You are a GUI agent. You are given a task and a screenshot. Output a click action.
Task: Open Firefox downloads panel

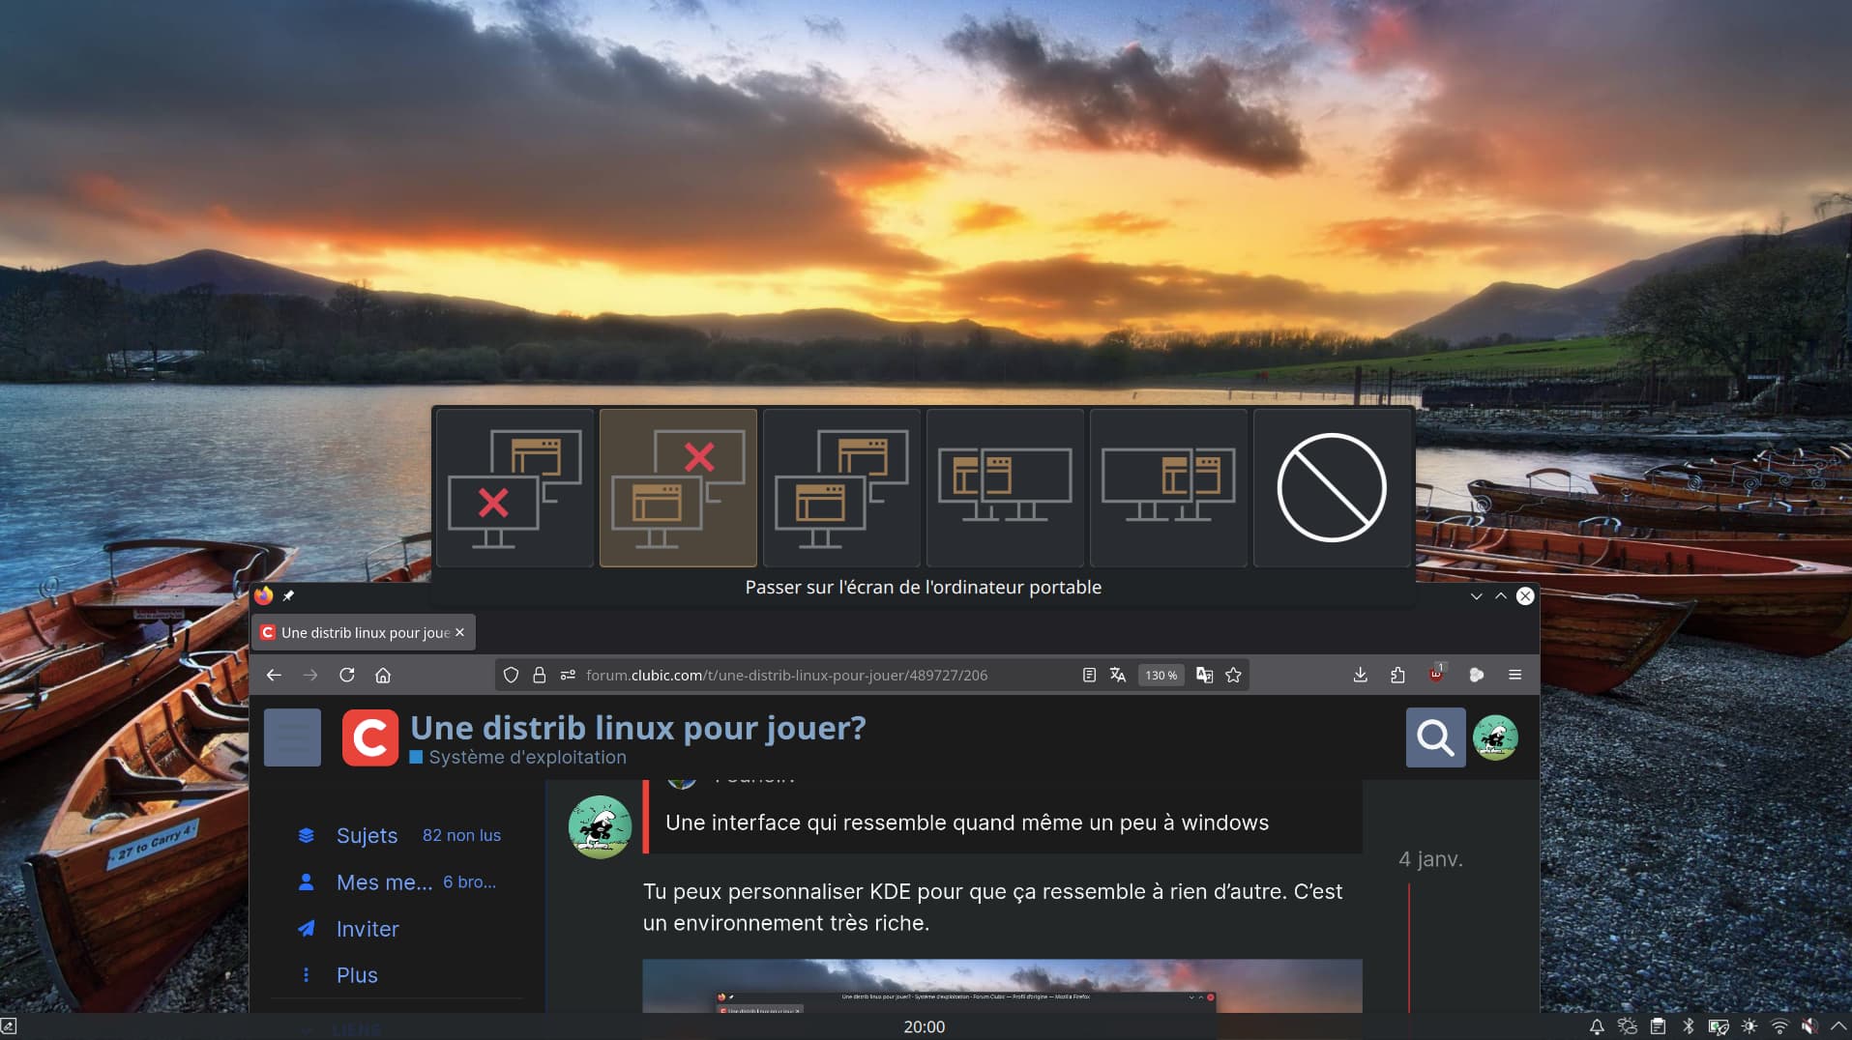click(1360, 676)
